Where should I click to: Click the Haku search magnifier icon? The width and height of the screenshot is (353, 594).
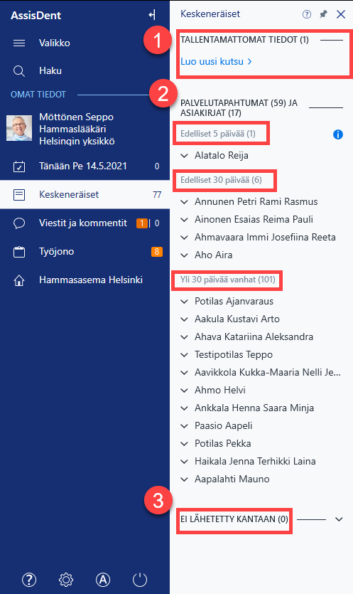coord(19,71)
